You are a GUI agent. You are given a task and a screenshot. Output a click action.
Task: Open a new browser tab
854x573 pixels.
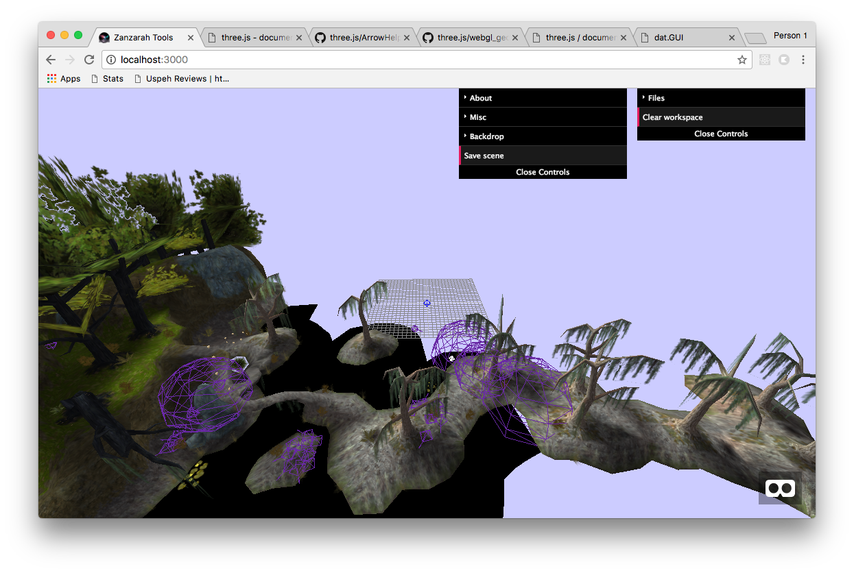pos(755,38)
